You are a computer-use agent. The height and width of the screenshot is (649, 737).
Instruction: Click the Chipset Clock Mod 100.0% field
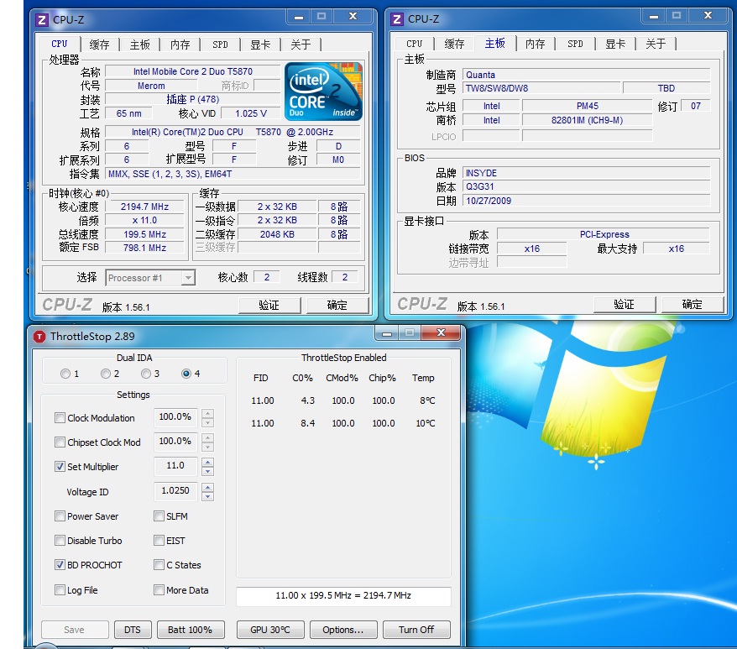click(x=175, y=441)
